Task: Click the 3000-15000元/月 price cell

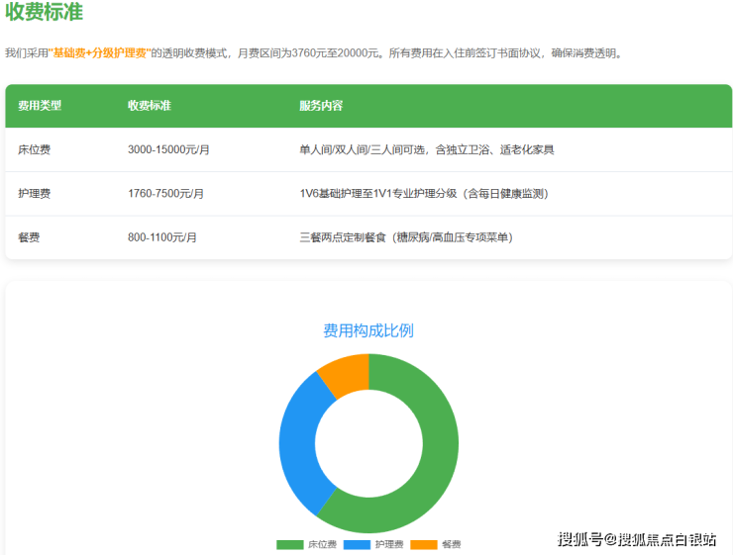Action: pos(169,150)
